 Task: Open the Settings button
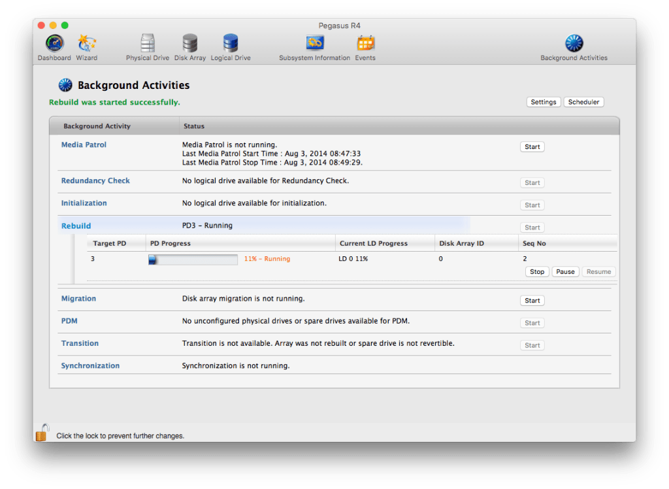coord(543,102)
